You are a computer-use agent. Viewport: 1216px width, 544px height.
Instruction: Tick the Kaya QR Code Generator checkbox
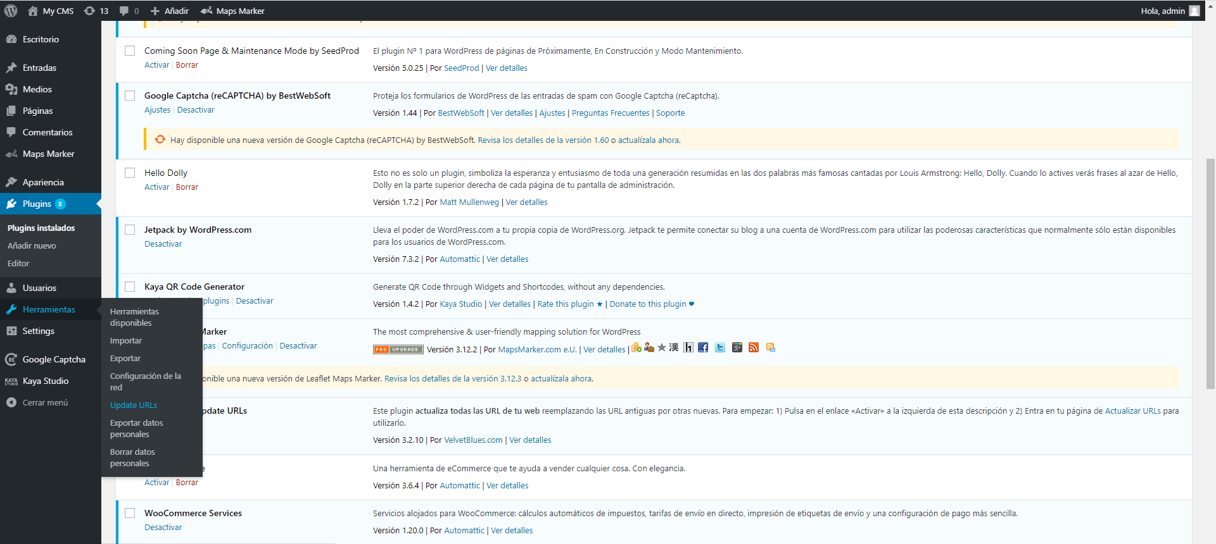coord(130,287)
